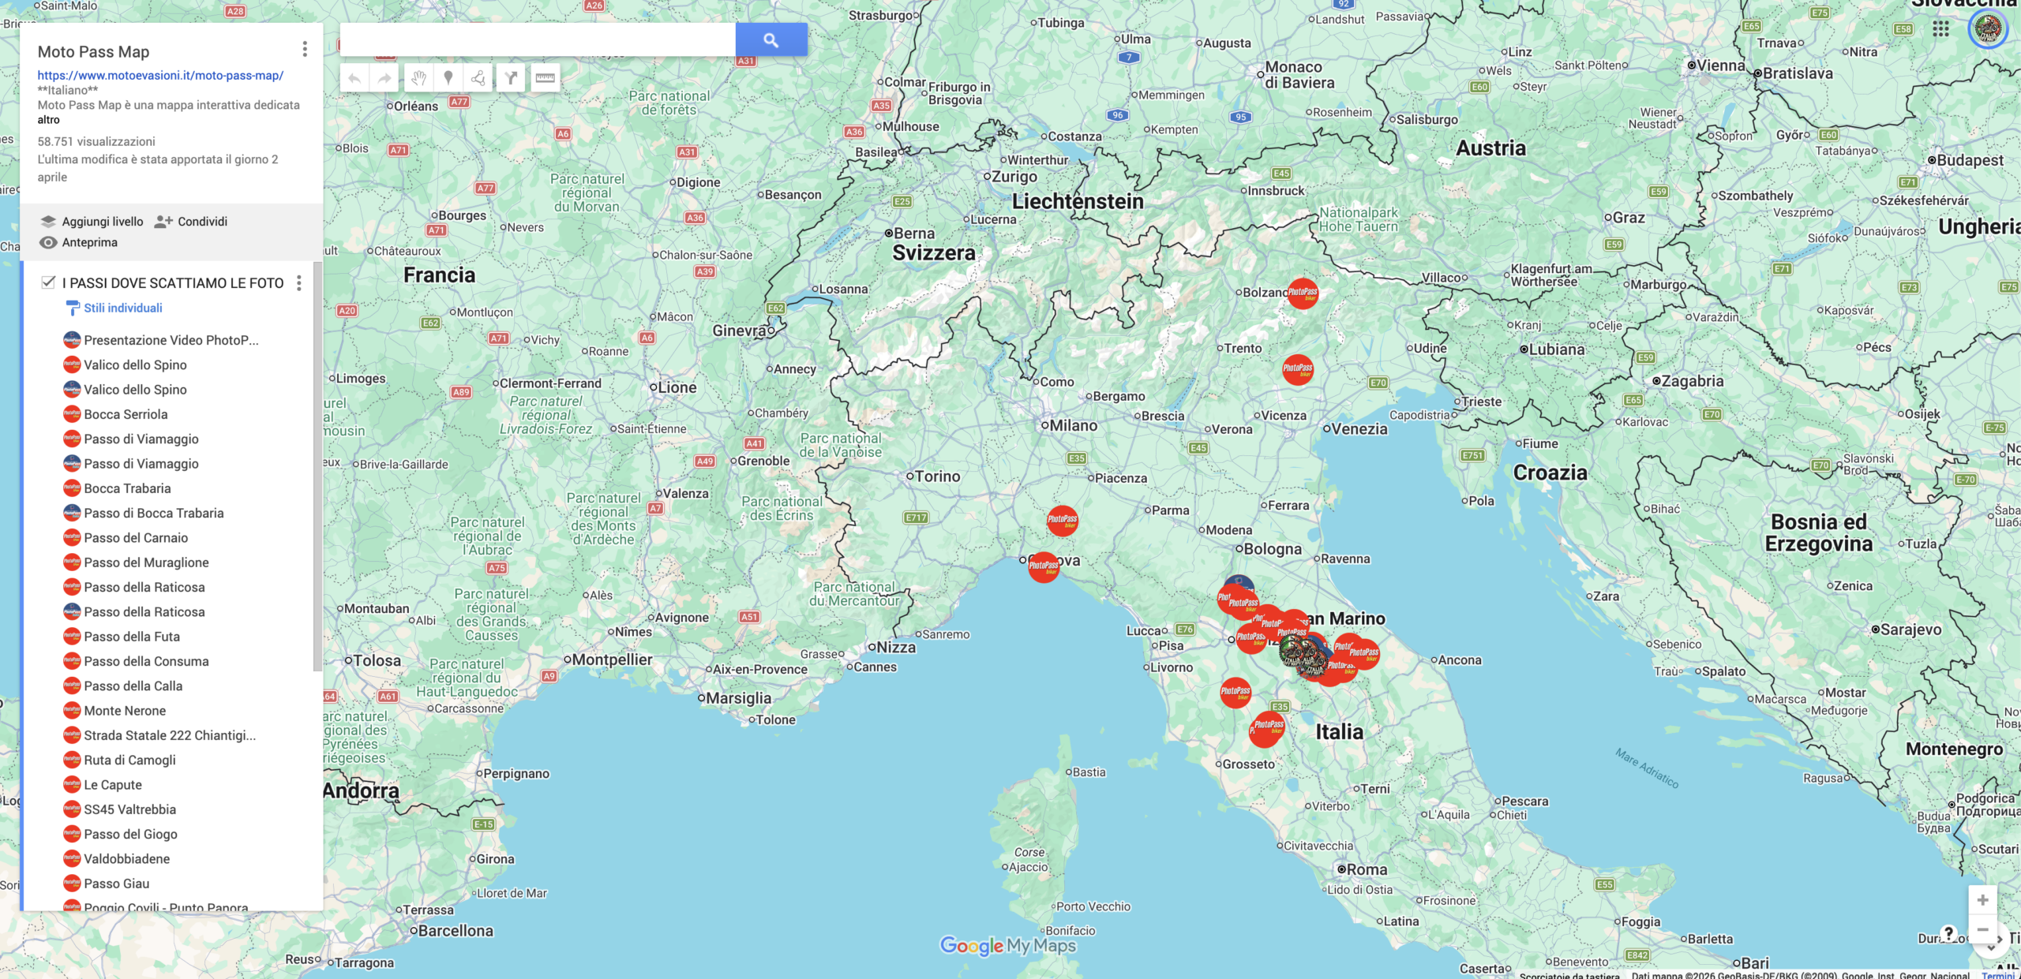Open the Moto Pass Map three-dot menu
Viewport: 2021px width, 979px height.
coord(305,50)
